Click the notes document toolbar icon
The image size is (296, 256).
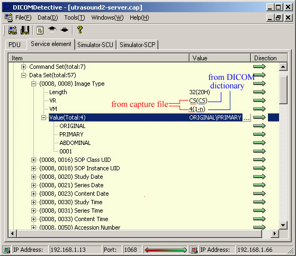pos(40,30)
